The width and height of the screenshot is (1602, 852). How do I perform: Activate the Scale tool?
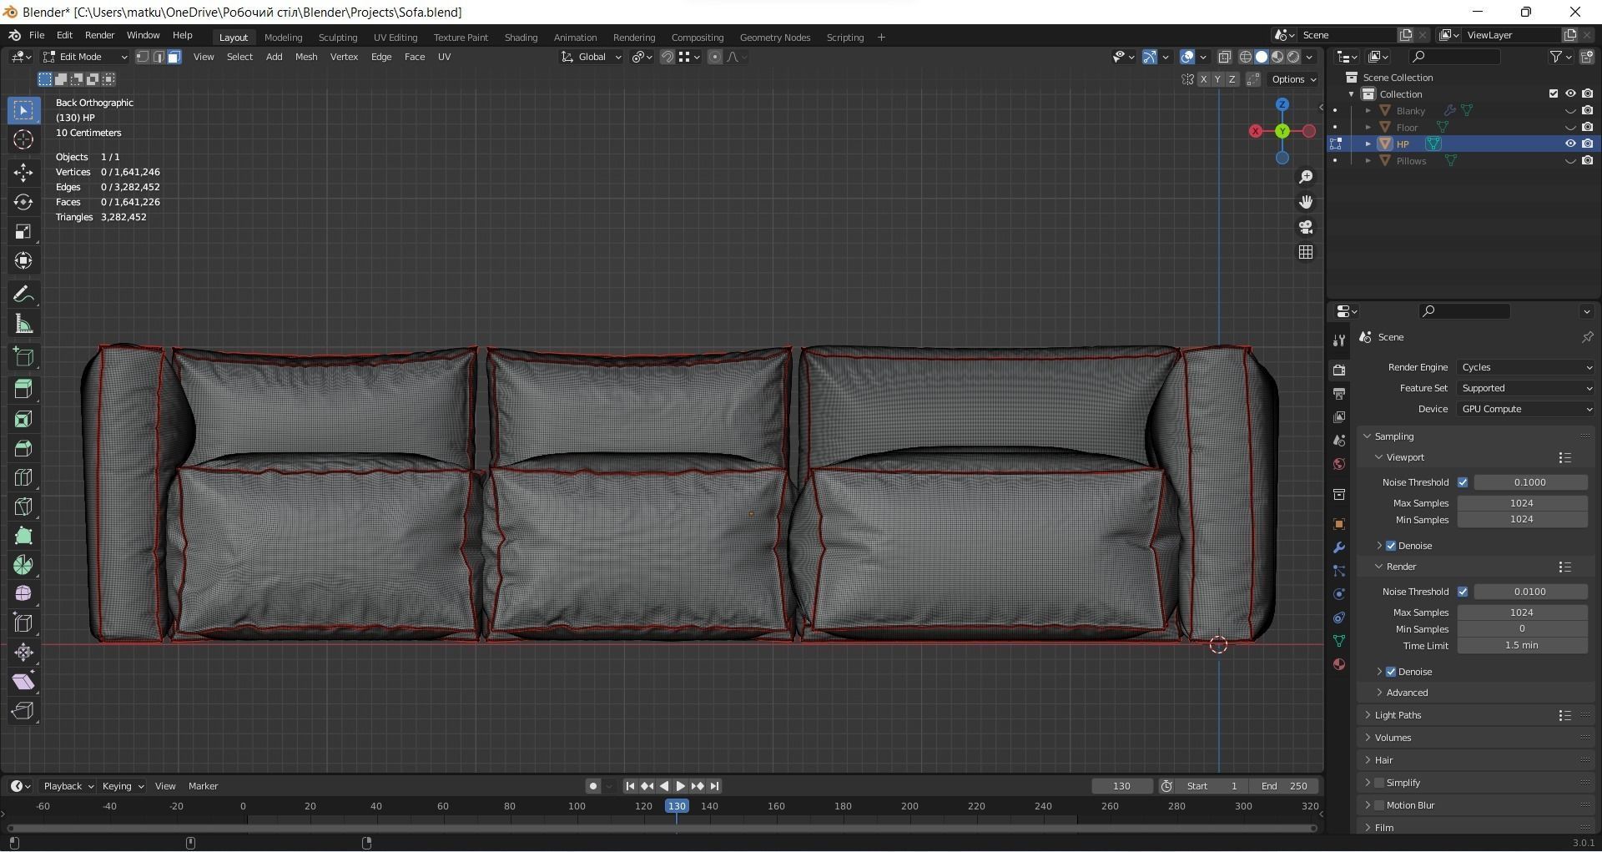tap(23, 231)
